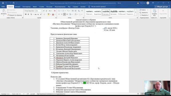Click the word count in status bar
171x96 pixels.
pos(16,94)
